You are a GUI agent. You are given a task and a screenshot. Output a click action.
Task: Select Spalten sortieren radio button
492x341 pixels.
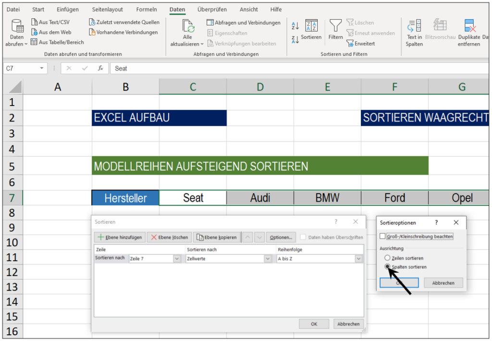pos(387,267)
